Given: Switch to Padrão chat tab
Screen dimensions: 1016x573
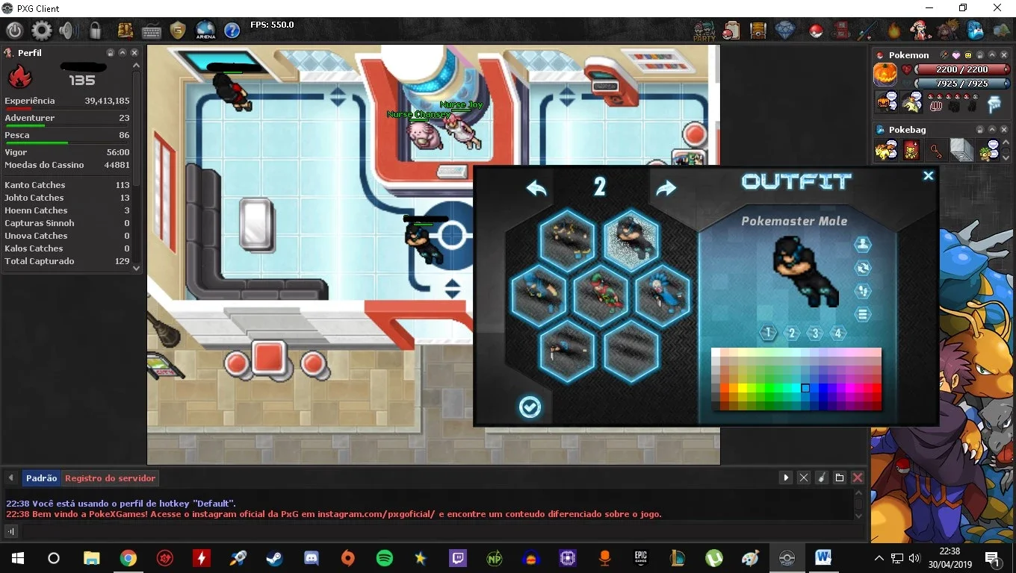Looking at the screenshot, I should click(x=41, y=478).
